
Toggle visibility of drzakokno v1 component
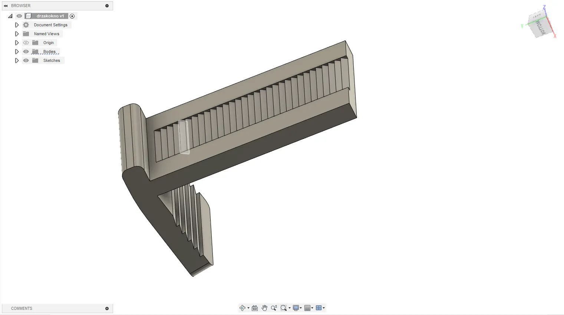coord(19,16)
